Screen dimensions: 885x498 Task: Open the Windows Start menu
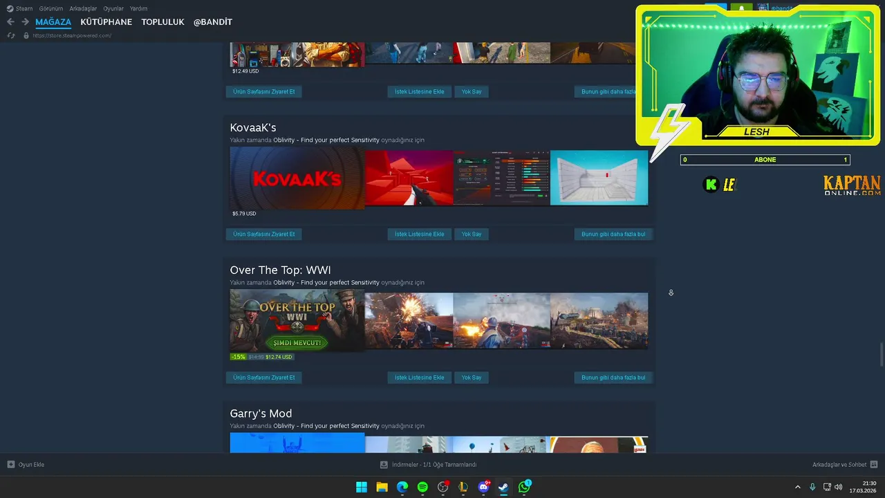(362, 487)
